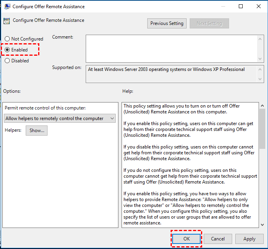Click the title bar policy window icon

coord(7,7)
